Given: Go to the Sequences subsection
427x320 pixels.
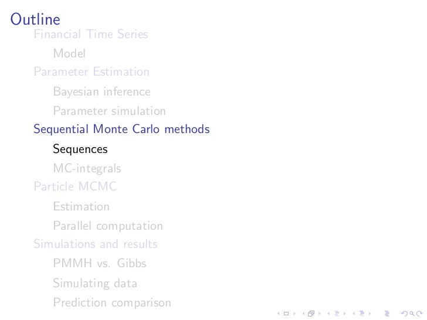Looking at the screenshot, I should point(80,149).
